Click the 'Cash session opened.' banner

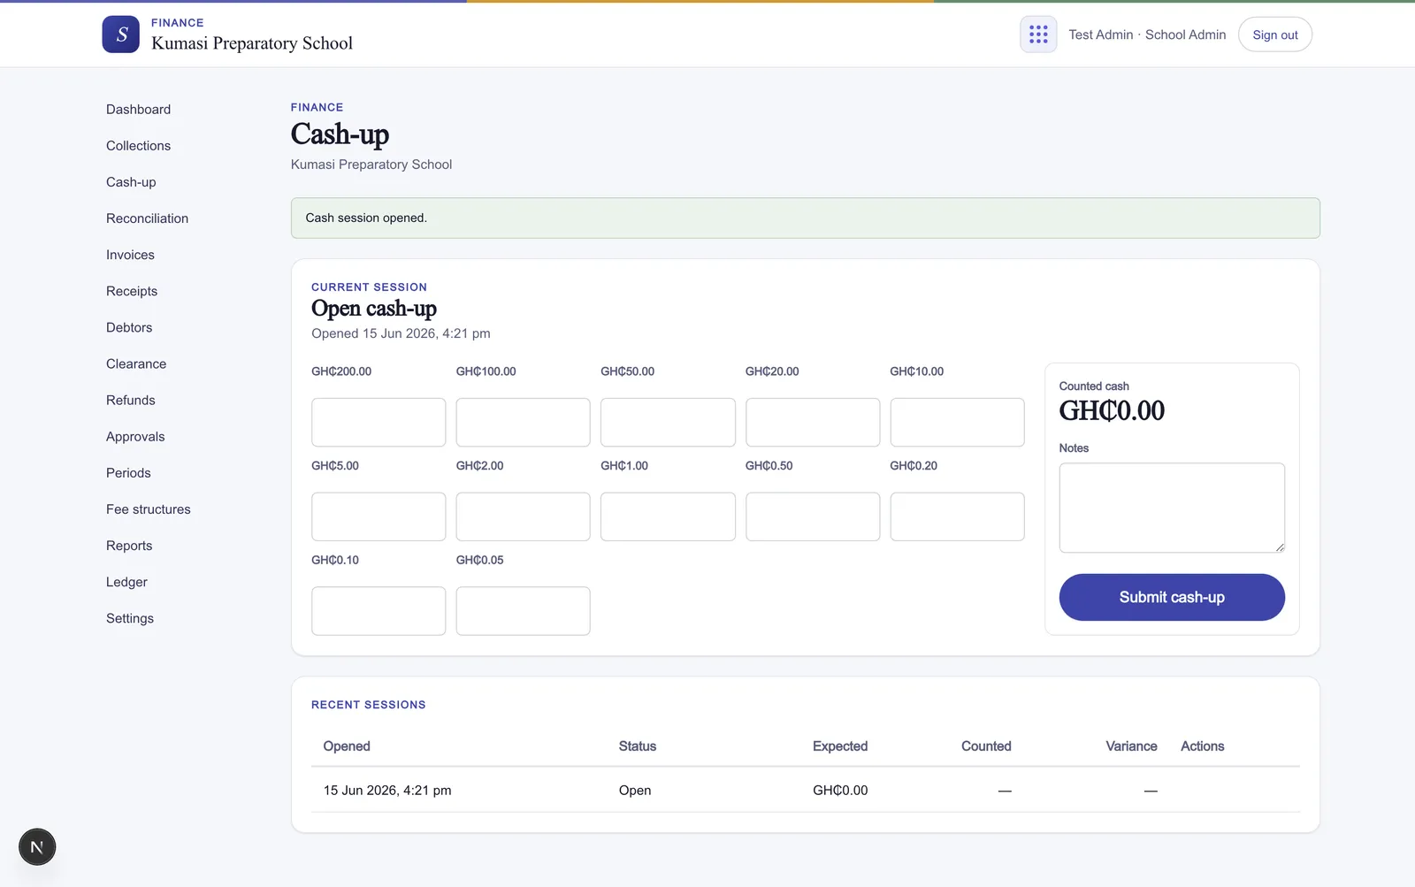pyautogui.click(x=806, y=218)
